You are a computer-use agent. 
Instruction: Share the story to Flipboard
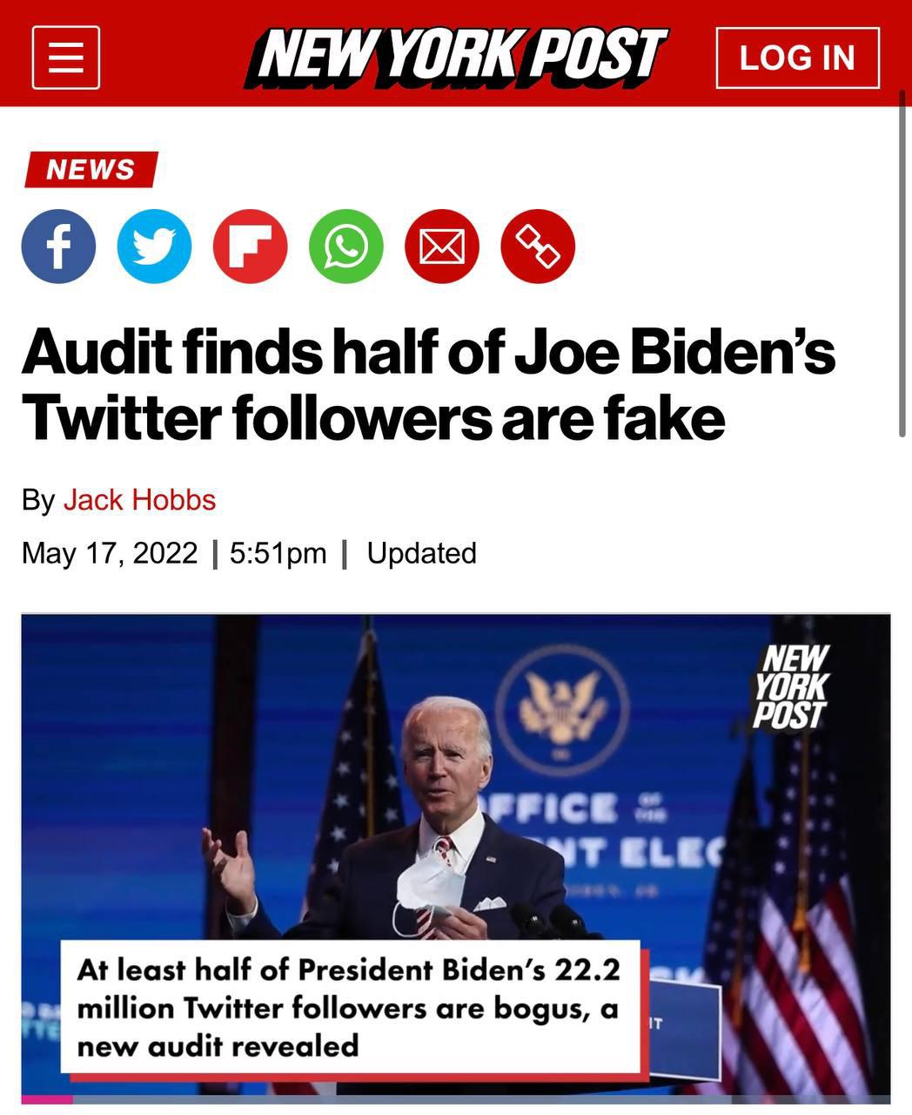click(250, 246)
